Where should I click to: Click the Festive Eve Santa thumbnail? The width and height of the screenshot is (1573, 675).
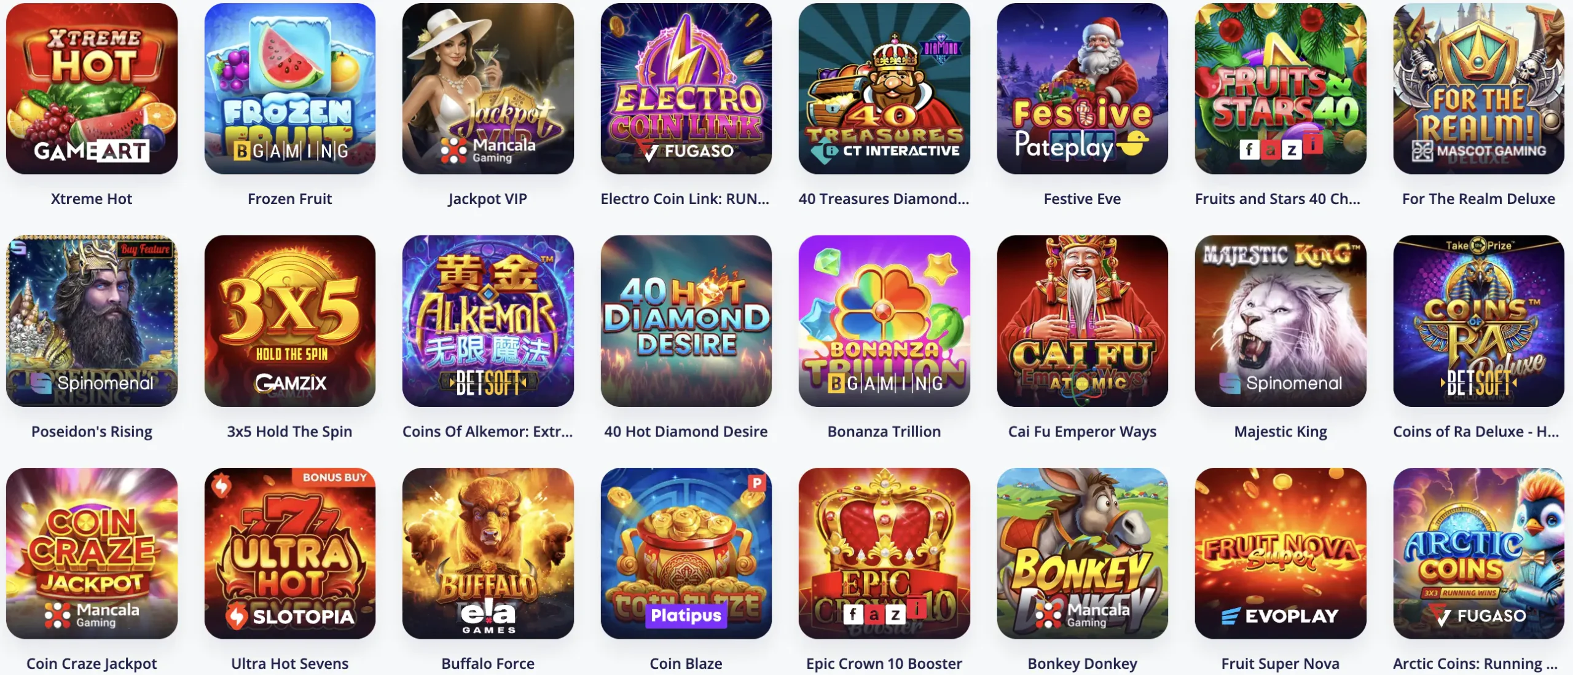pyautogui.click(x=1082, y=89)
